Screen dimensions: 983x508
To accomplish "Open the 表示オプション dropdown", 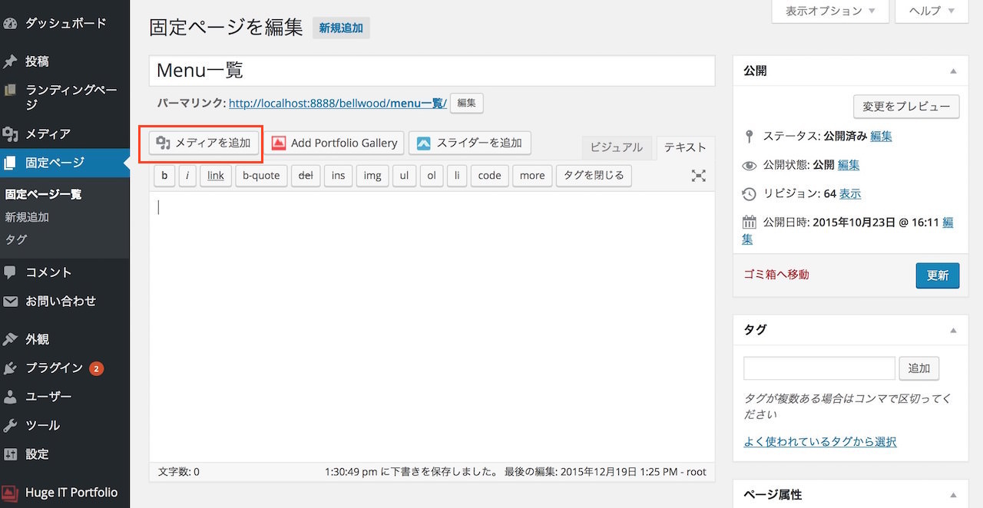I will point(829,10).
